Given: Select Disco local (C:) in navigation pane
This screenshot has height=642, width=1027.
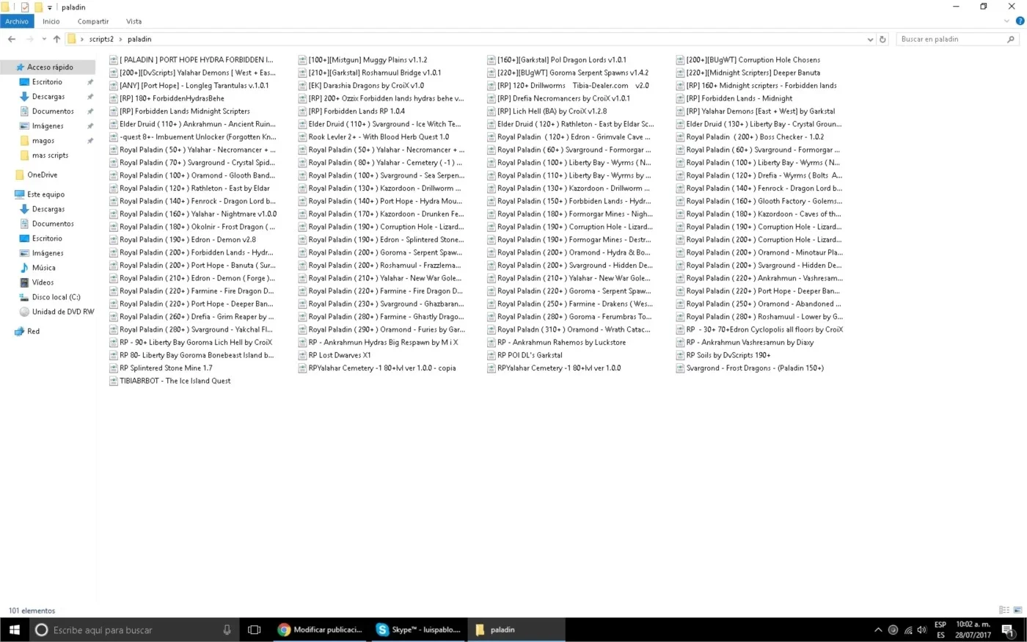Looking at the screenshot, I should pyautogui.click(x=56, y=297).
